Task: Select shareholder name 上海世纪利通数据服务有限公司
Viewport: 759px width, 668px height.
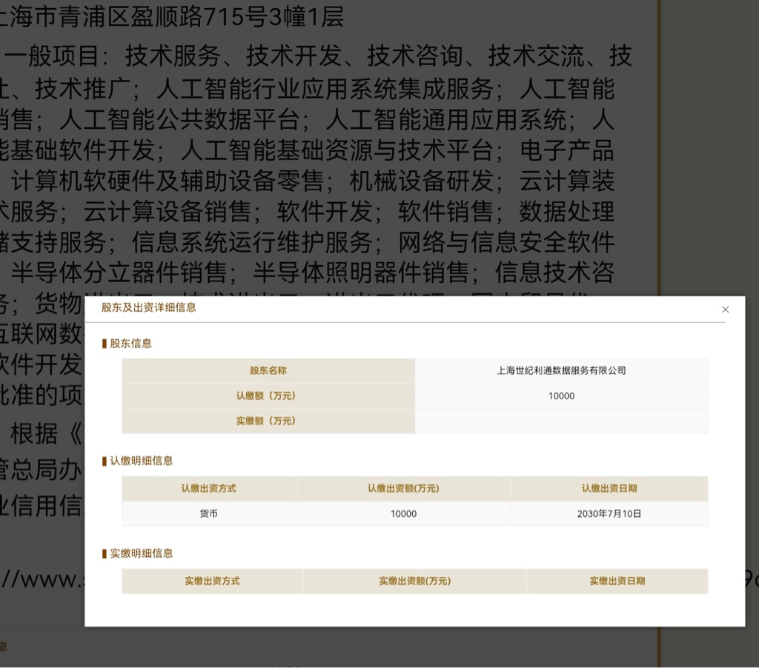Action: (561, 370)
